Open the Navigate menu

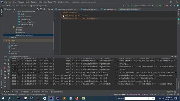tap(21, 2)
